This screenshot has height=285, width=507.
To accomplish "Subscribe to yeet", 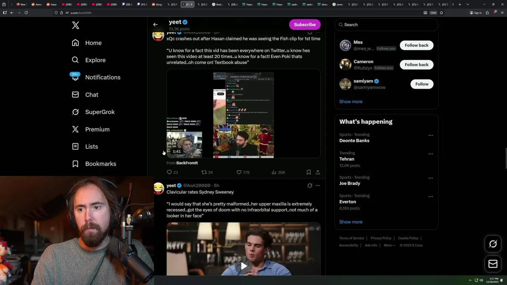I will point(305,25).
